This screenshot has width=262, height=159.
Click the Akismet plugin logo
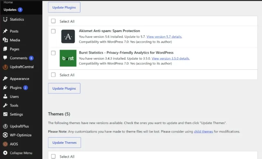pos(68,36)
